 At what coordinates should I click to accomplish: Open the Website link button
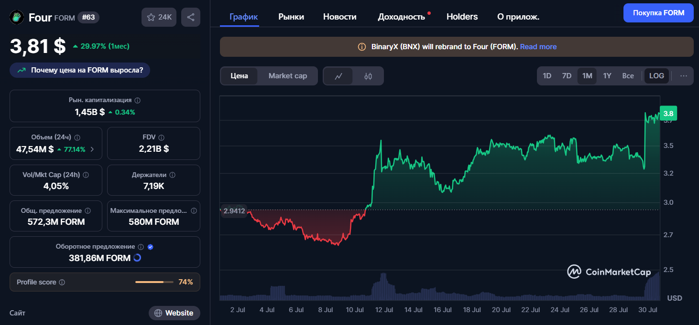[175, 313]
